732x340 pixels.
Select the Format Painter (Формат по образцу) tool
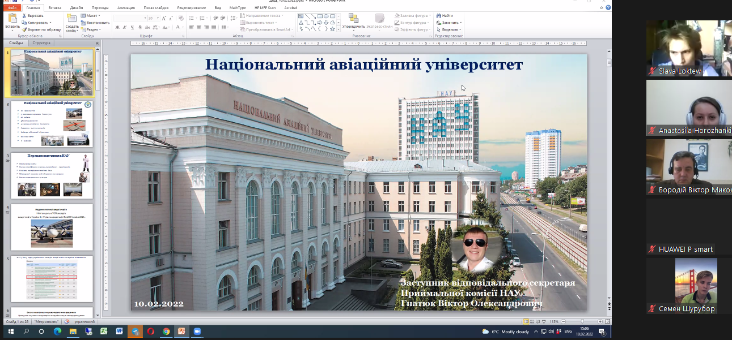tap(25, 29)
